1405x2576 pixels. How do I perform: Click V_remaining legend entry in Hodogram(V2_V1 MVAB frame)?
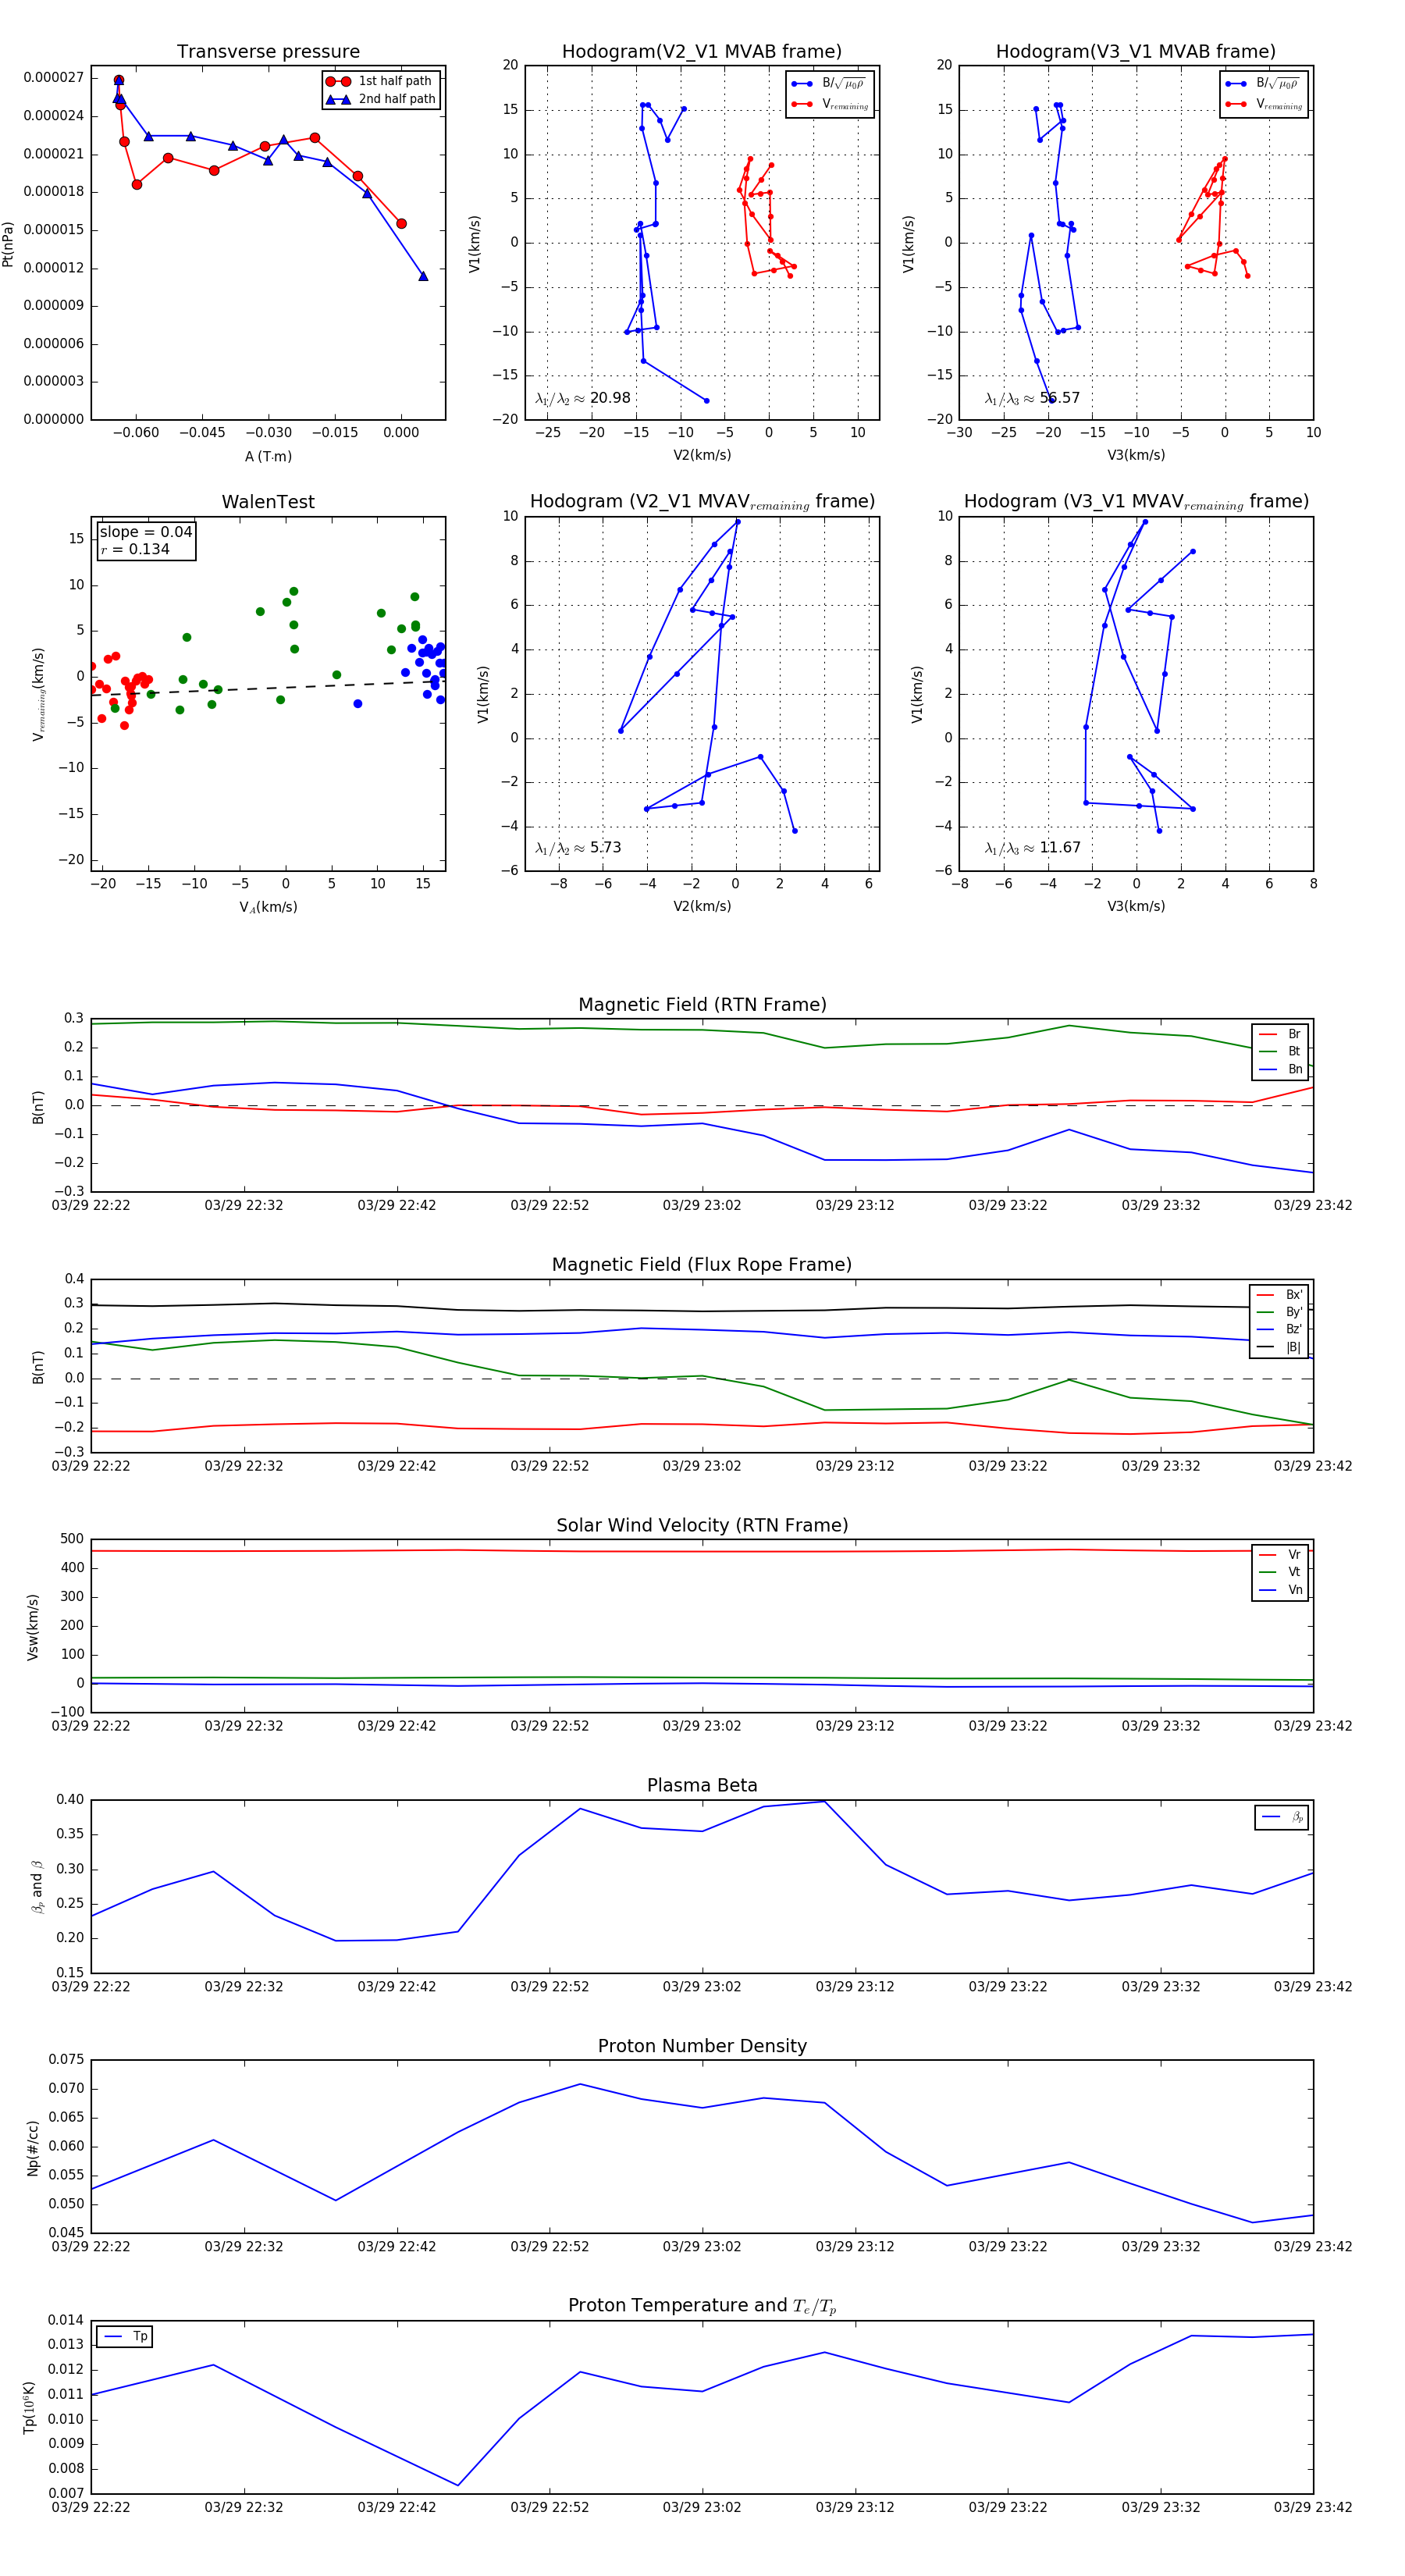coord(830,104)
